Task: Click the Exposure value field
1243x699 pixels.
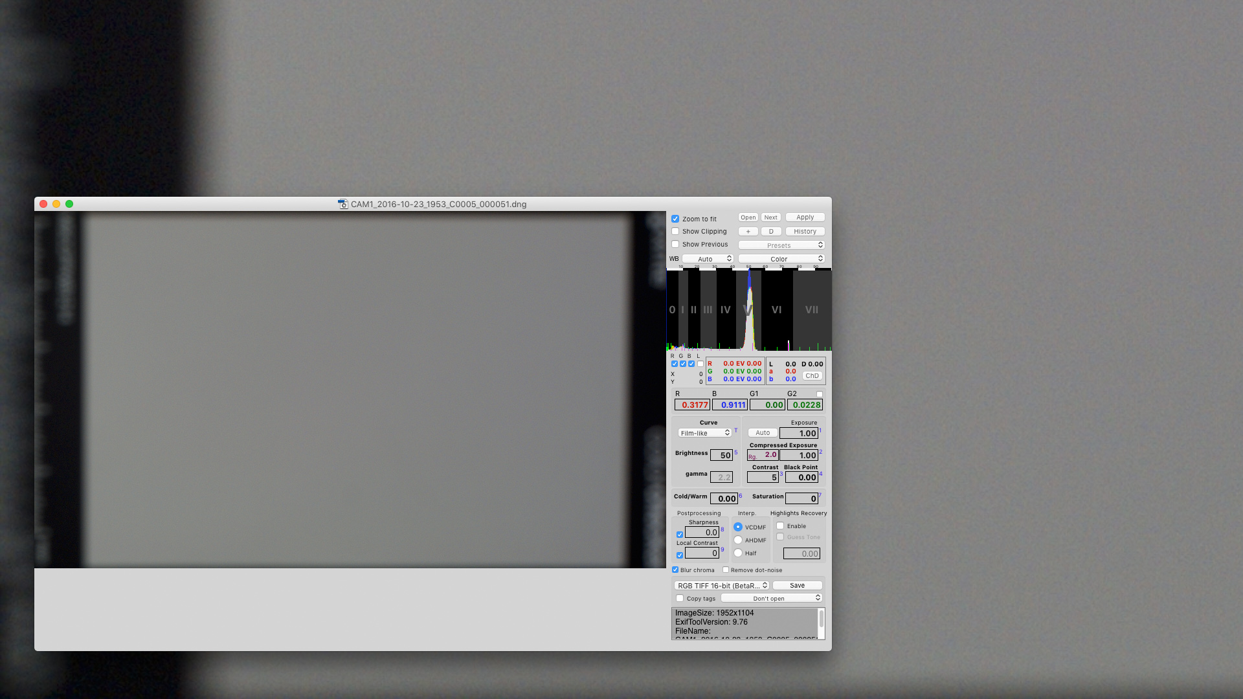Action: [x=799, y=434]
